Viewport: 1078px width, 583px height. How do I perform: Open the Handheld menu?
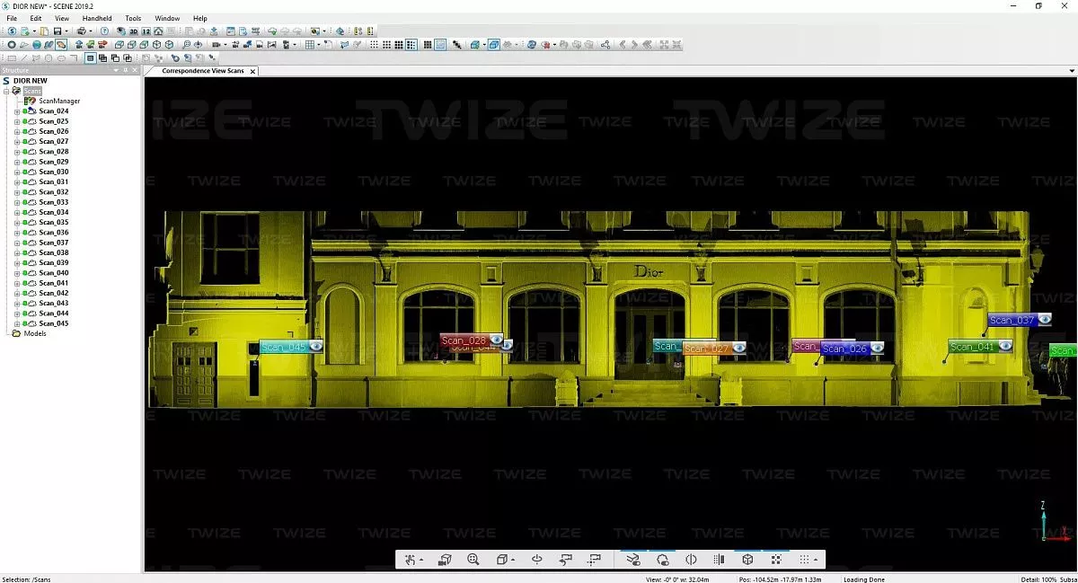97,18
